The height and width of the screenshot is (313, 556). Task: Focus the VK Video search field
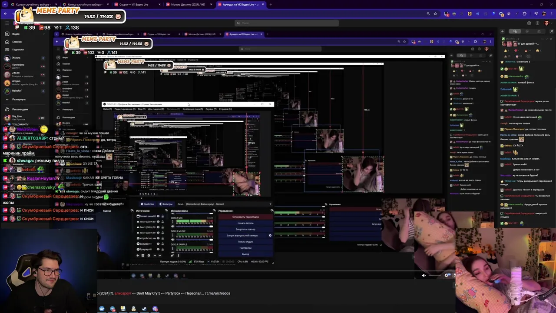[287, 23]
